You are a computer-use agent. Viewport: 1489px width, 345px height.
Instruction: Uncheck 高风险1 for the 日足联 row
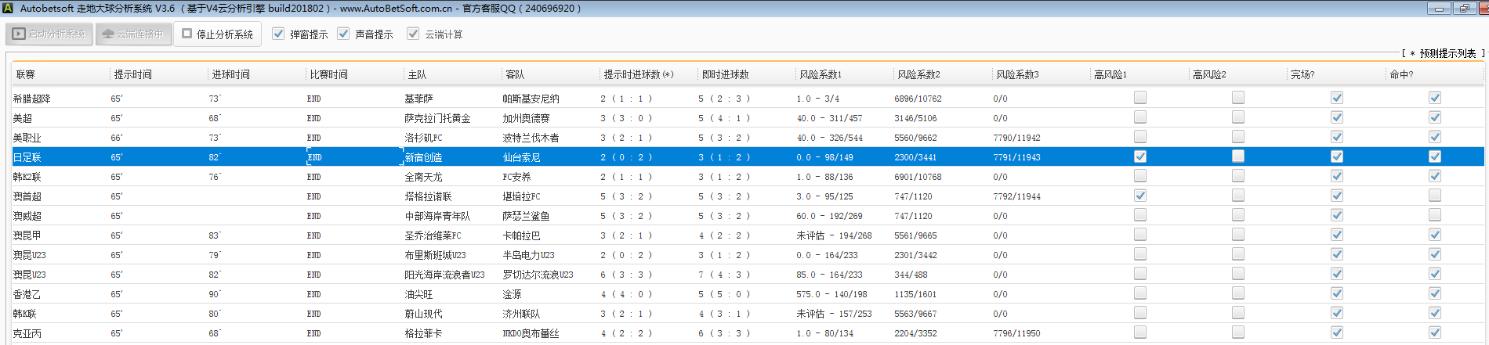(1140, 156)
